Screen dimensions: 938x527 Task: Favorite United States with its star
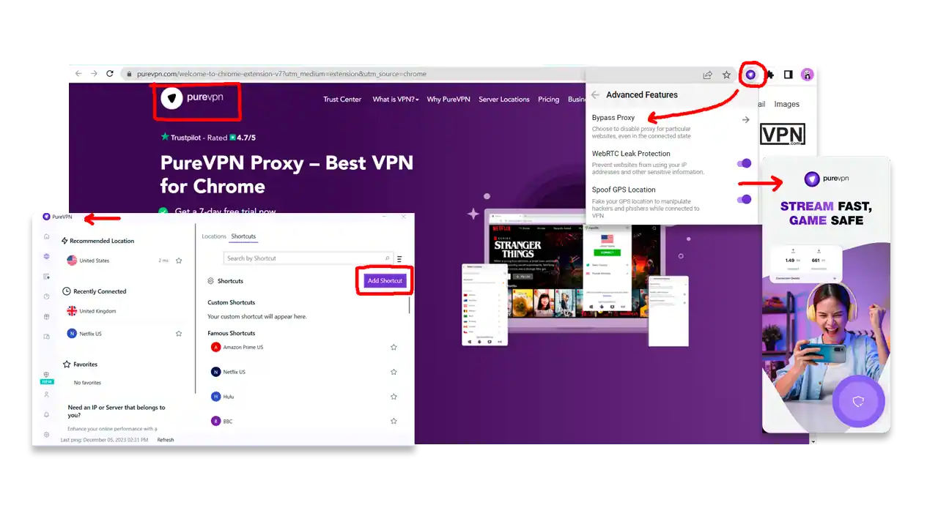pyautogui.click(x=179, y=261)
